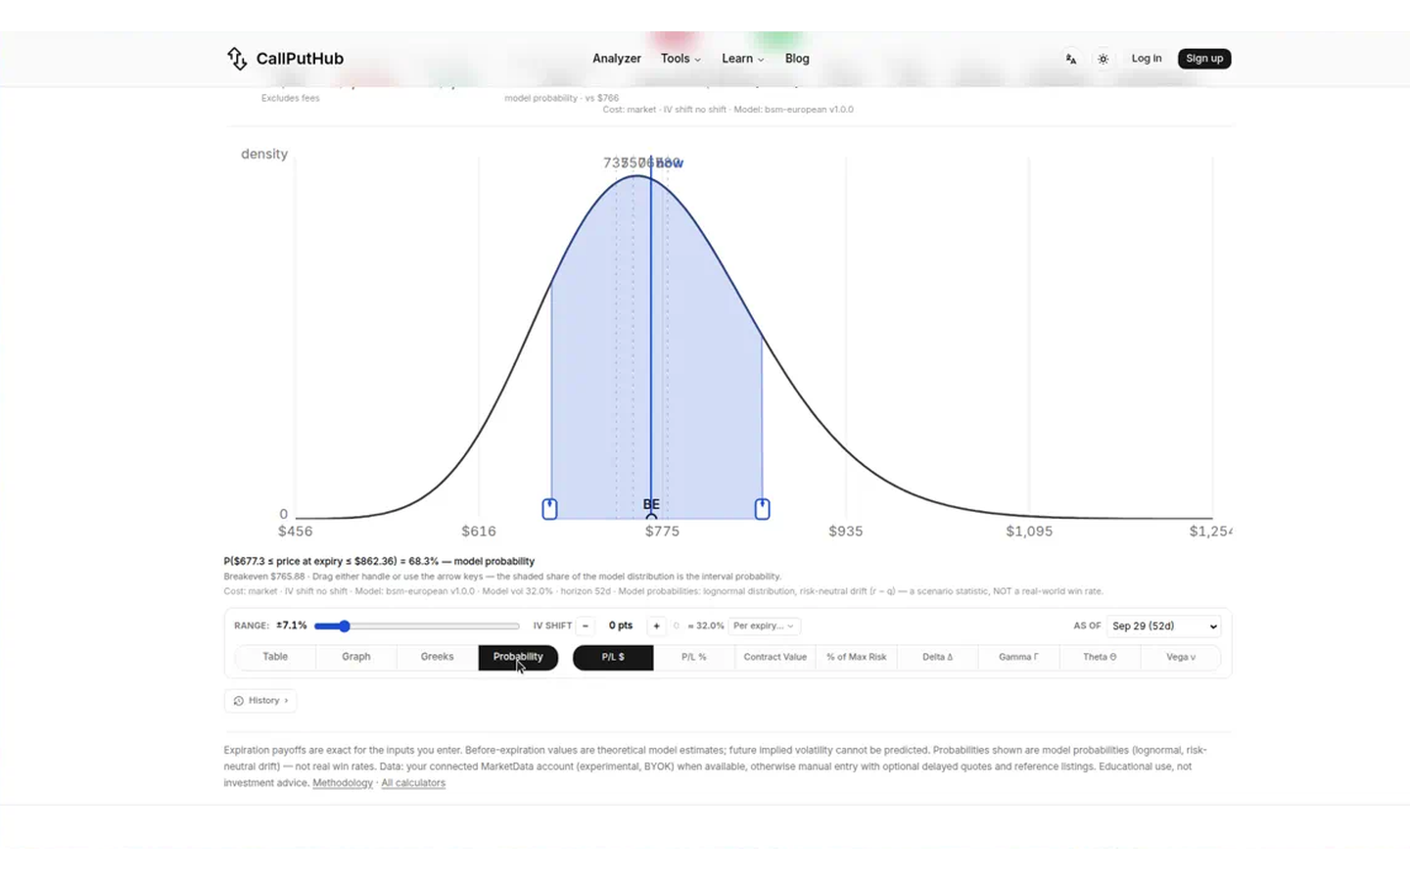Viewport: 1410px width, 881px height.
Task: Click the $775 axis label
Action: tap(662, 532)
